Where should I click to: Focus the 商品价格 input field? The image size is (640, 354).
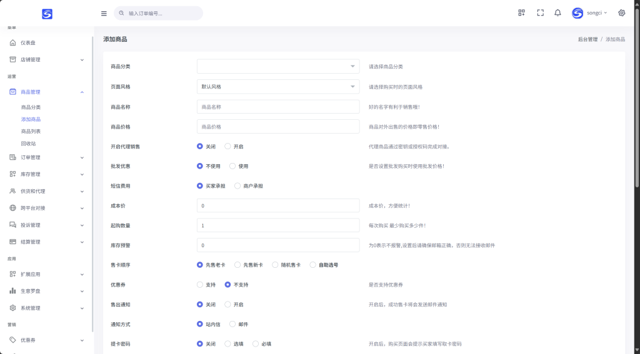point(278,126)
